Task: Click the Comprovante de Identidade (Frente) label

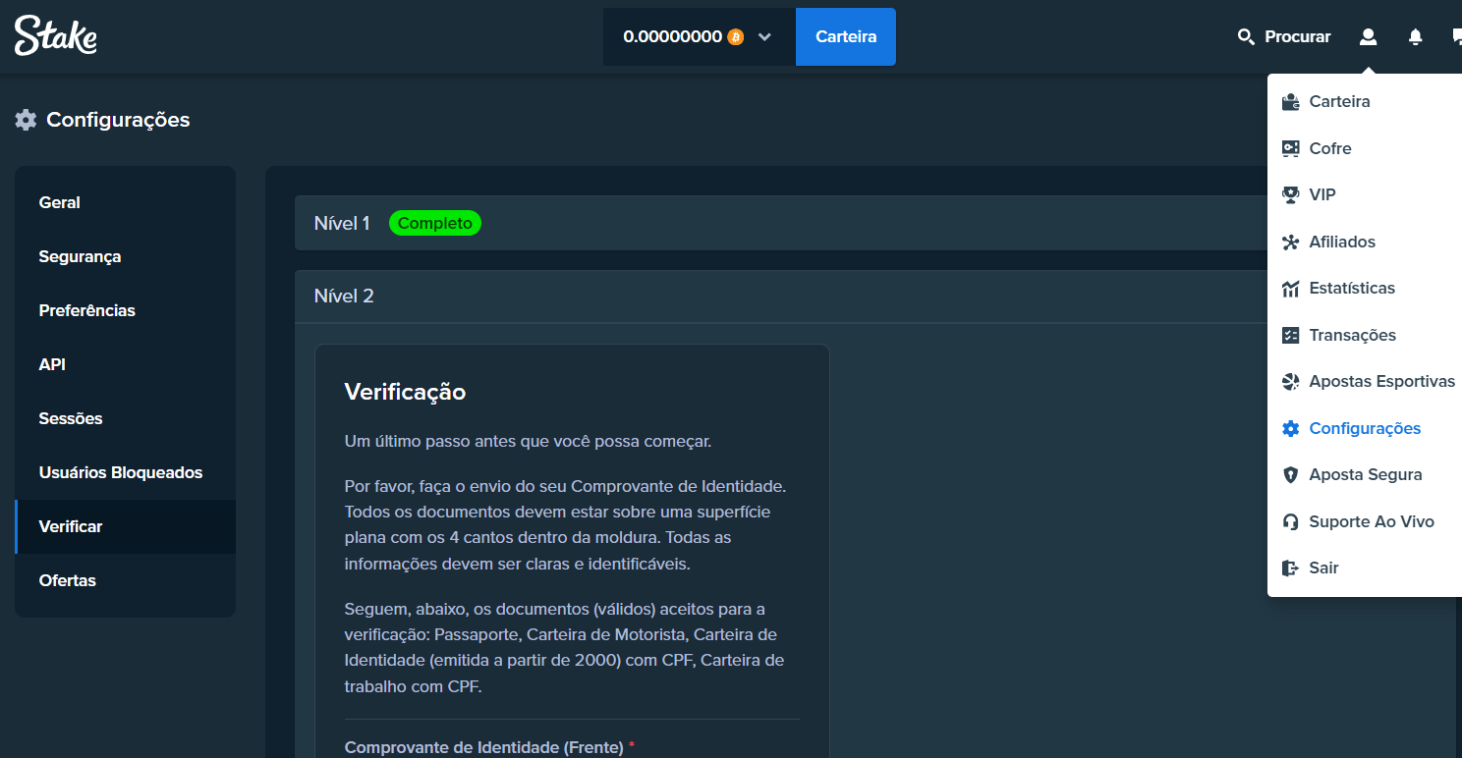Action: pyautogui.click(x=484, y=747)
